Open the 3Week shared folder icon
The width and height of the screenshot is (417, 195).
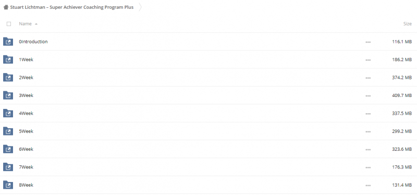(8, 95)
